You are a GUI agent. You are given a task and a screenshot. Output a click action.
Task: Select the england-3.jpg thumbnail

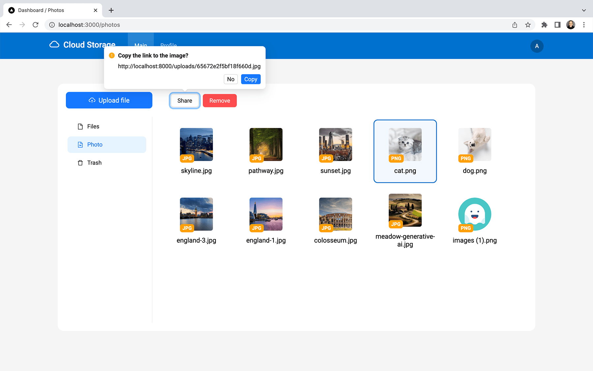click(x=196, y=214)
